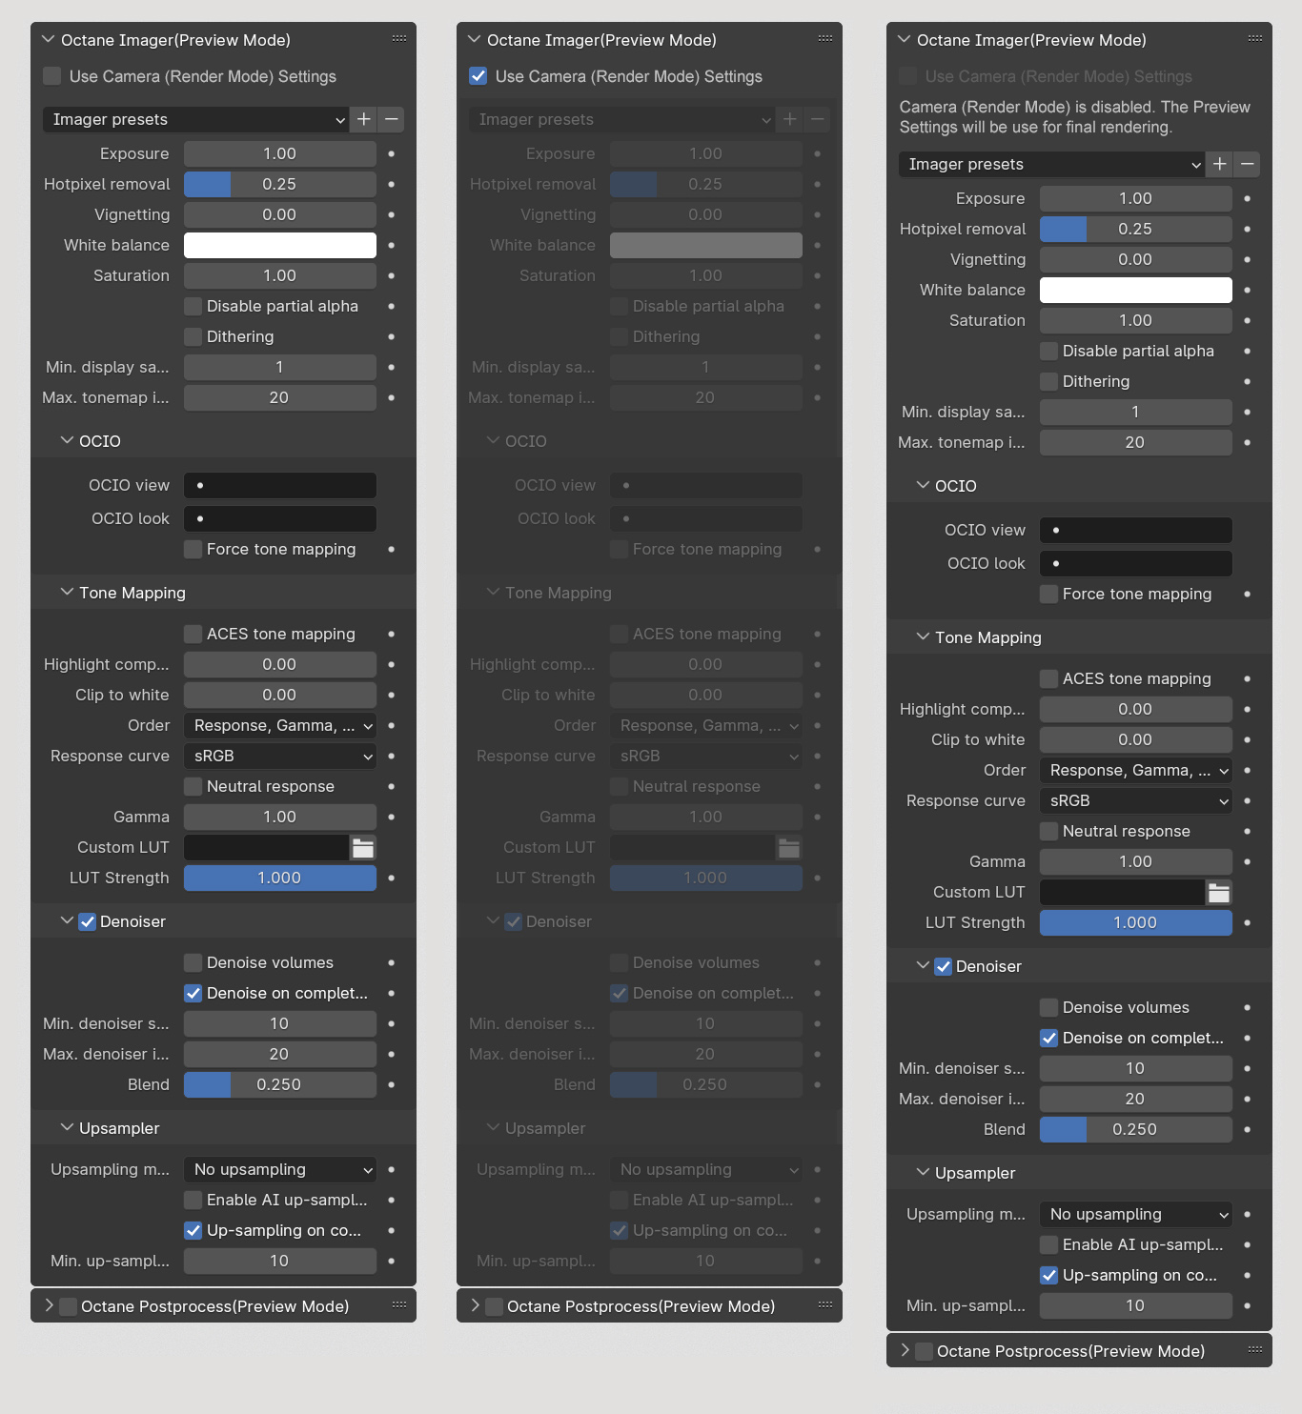Check Neutral response in the right panel

(x=1049, y=831)
